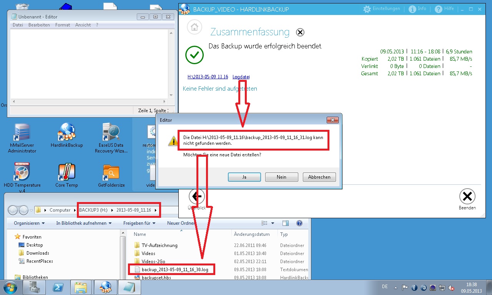Viewport: 492px width, 295px height.
Task: Click the muted volume tray icon
Action: click(x=451, y=287)
